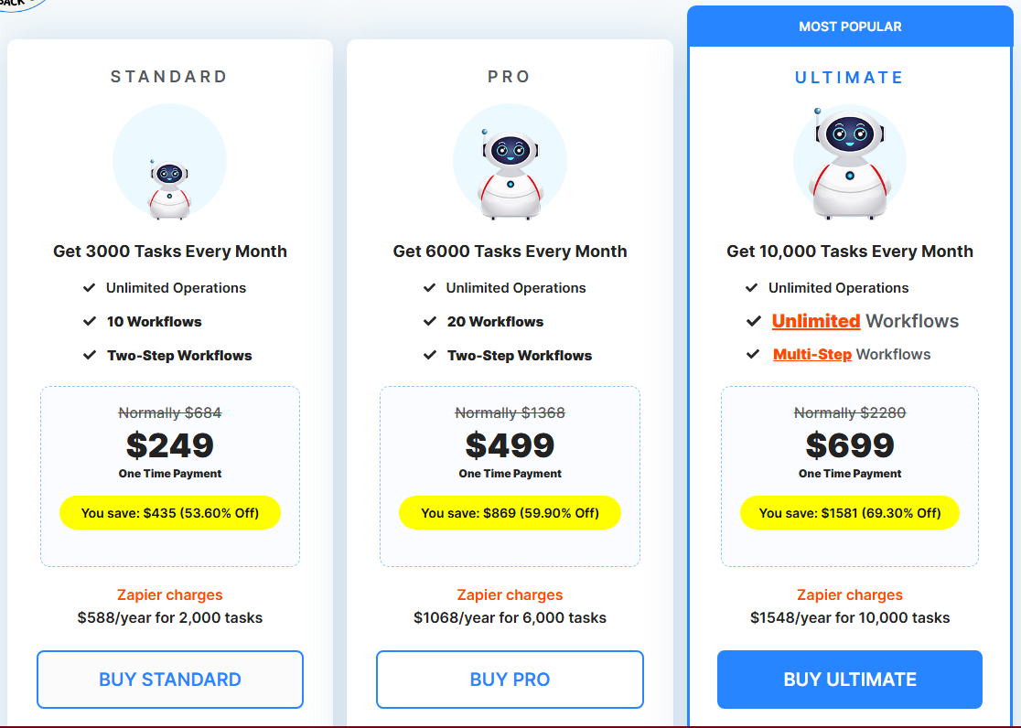Click the yellow You save $1581 badge
This screenshot has width=1021, height=728.
(x=850, y=513)
